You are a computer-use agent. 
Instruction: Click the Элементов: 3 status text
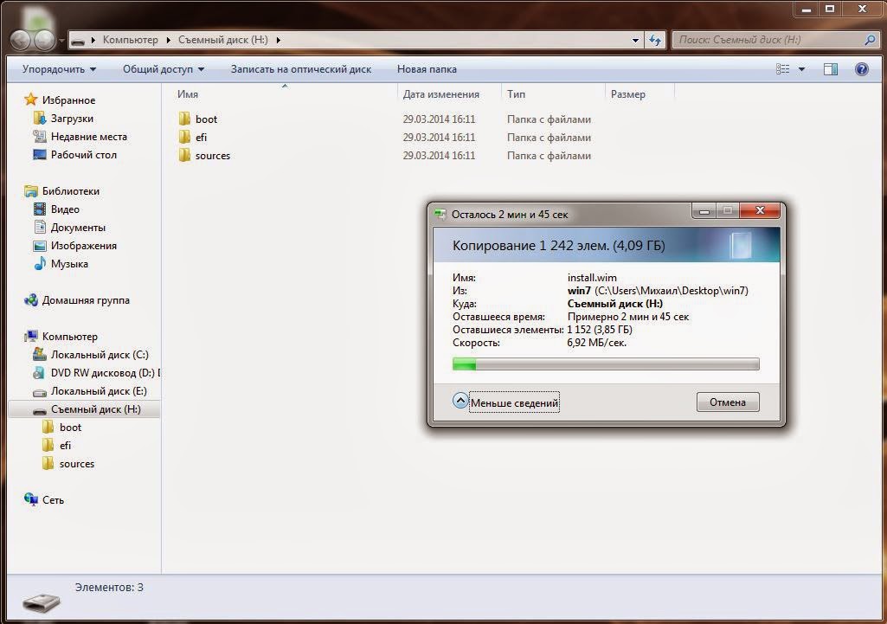109,588
